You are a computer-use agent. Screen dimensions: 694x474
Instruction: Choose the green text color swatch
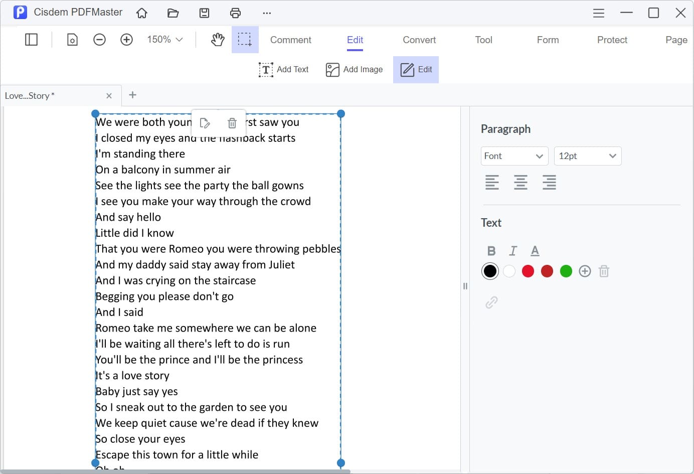pyautogui.click(x=566, y=271)
